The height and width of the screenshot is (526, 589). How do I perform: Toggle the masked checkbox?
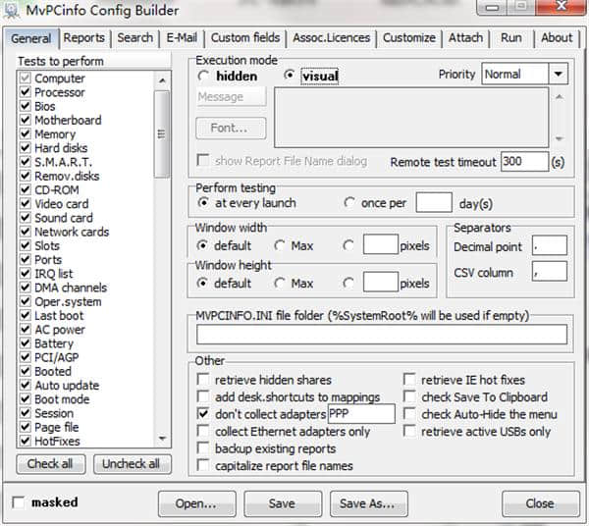[19, 502]
